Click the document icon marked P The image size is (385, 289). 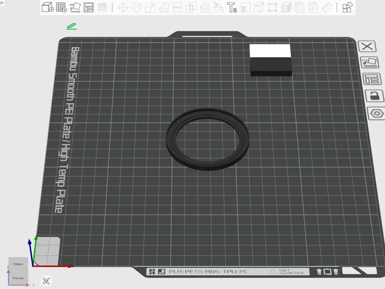tap(313, 8)
